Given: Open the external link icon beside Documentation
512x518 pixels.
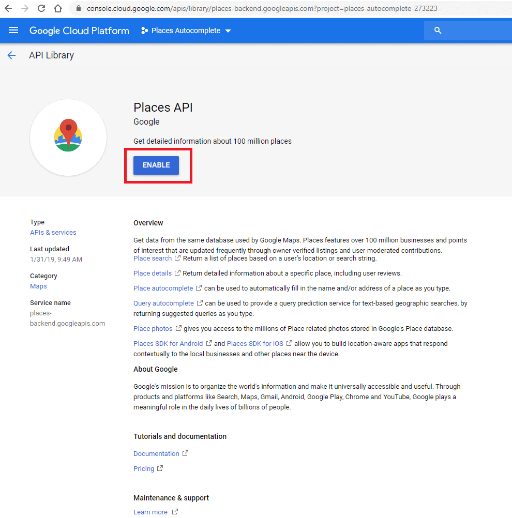Looking at the screenshot, I should pyautogui.click(x=186, y=453).
